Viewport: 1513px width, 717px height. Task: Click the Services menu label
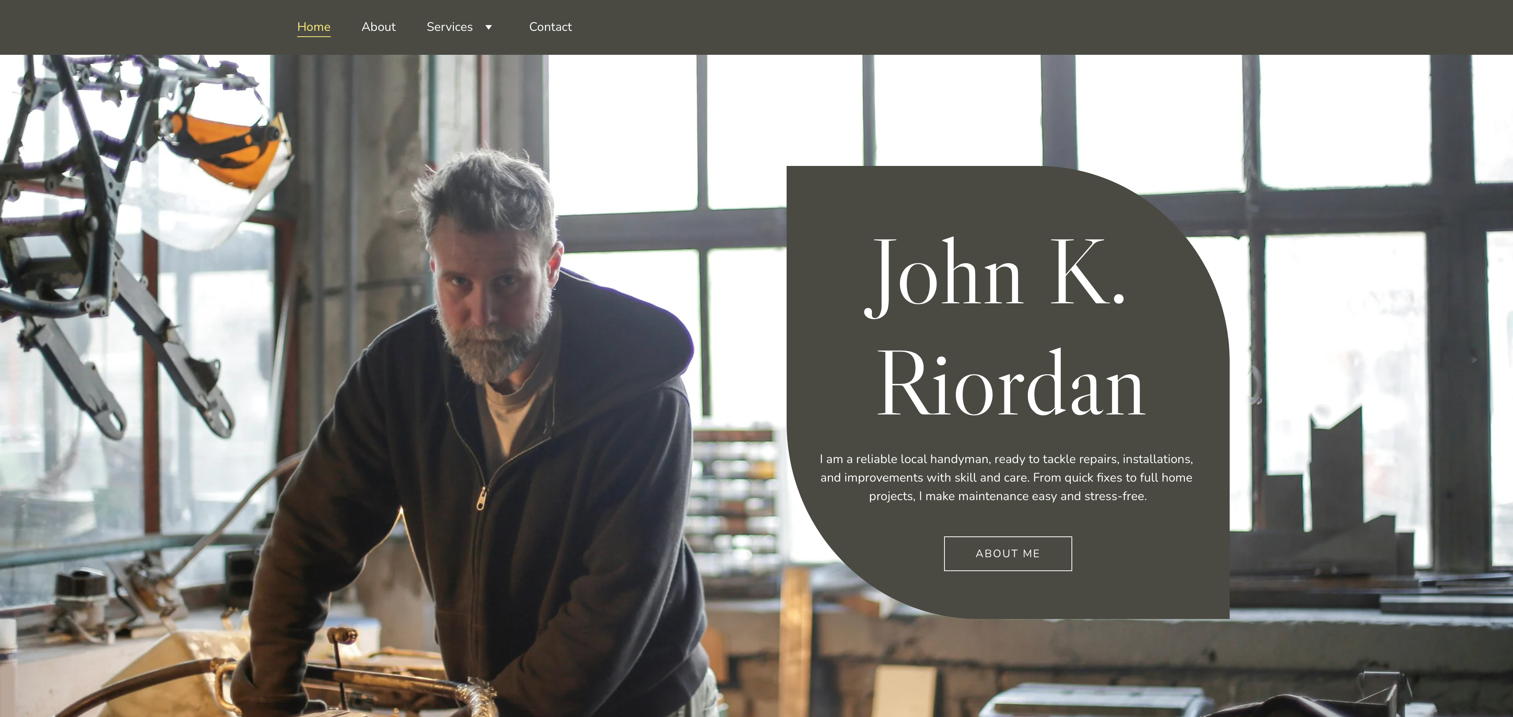coord(449,27)
